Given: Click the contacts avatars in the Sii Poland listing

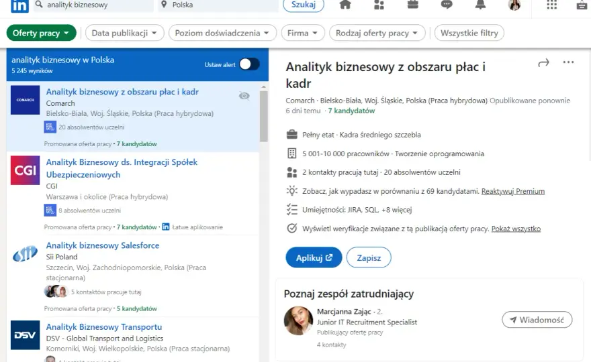Looking at the screenshot, I should click(56, 291).
